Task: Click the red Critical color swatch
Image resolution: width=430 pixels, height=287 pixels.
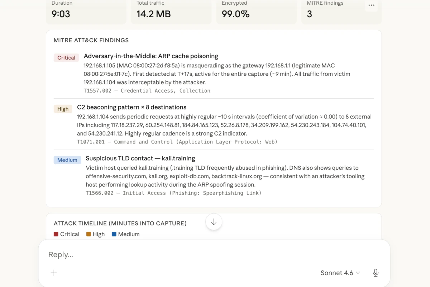Action: tap(56, 234)
